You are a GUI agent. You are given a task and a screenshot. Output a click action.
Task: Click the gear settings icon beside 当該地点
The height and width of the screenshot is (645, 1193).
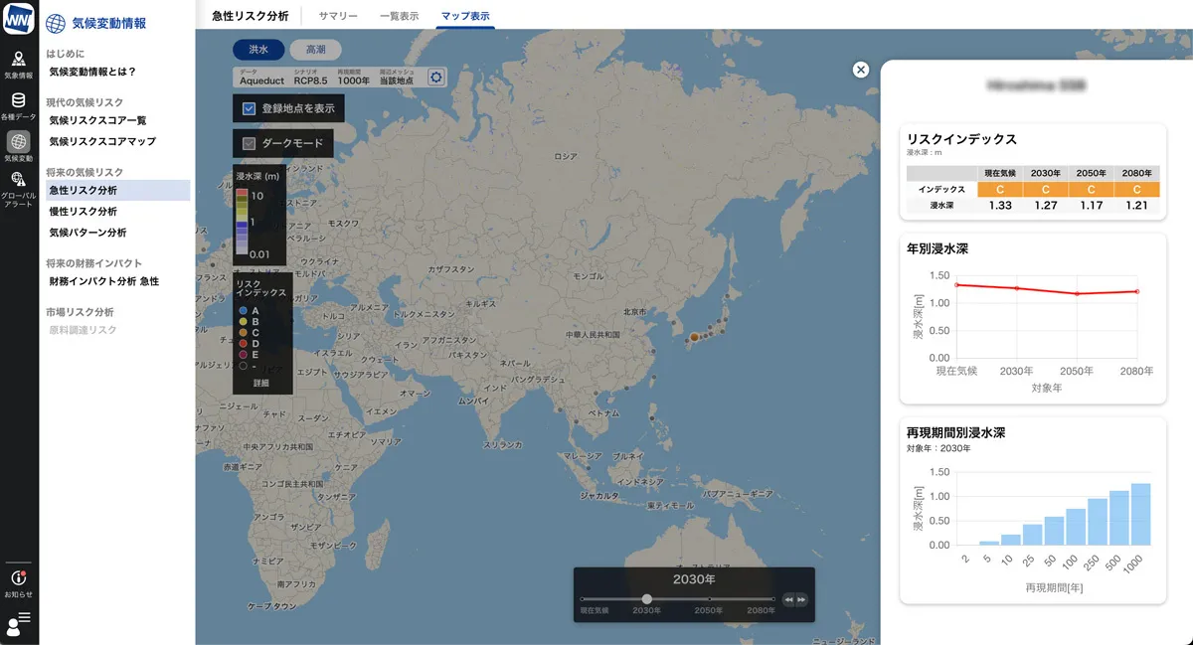pos(435,77)
